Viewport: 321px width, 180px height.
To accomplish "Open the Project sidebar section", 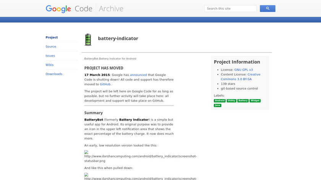I will 52,37.
